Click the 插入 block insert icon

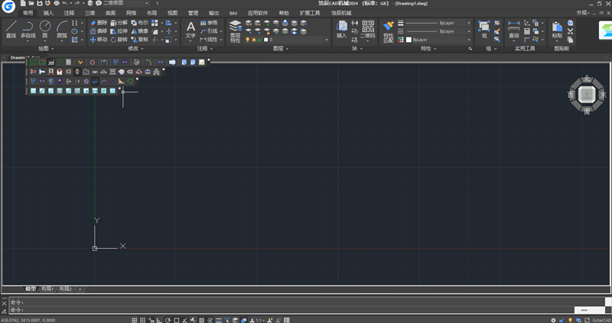coord(341,29)
